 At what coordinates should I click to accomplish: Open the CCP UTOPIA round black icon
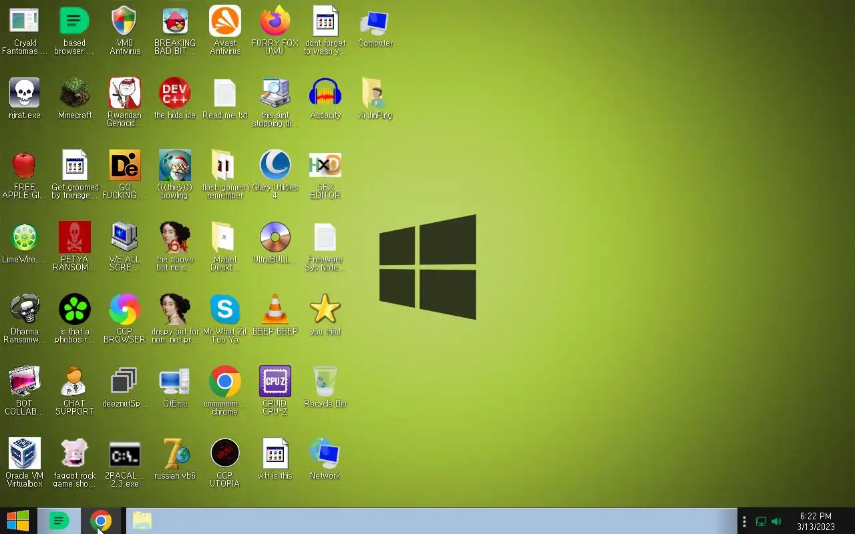click(x=225, y=454)
